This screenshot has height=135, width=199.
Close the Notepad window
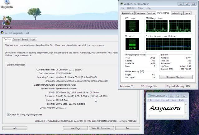click(184, 96)
